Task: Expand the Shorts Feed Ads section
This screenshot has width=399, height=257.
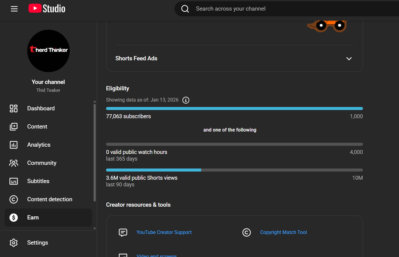Action: pyautogui.click(x=349, y=58)
